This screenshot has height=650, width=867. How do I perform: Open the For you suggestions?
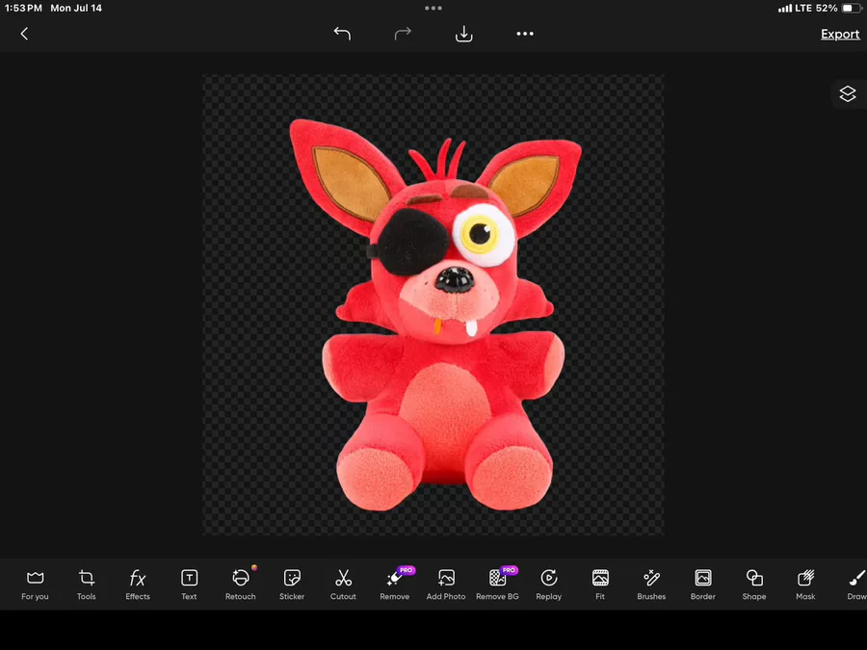click(35, 585)
